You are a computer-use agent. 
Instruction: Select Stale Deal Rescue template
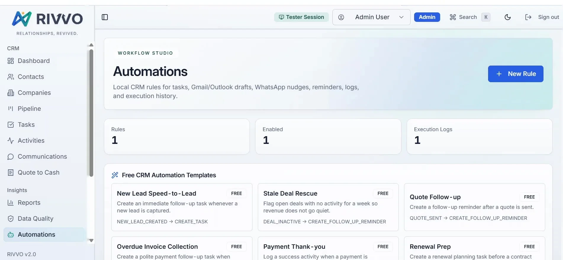click(328, 207)
